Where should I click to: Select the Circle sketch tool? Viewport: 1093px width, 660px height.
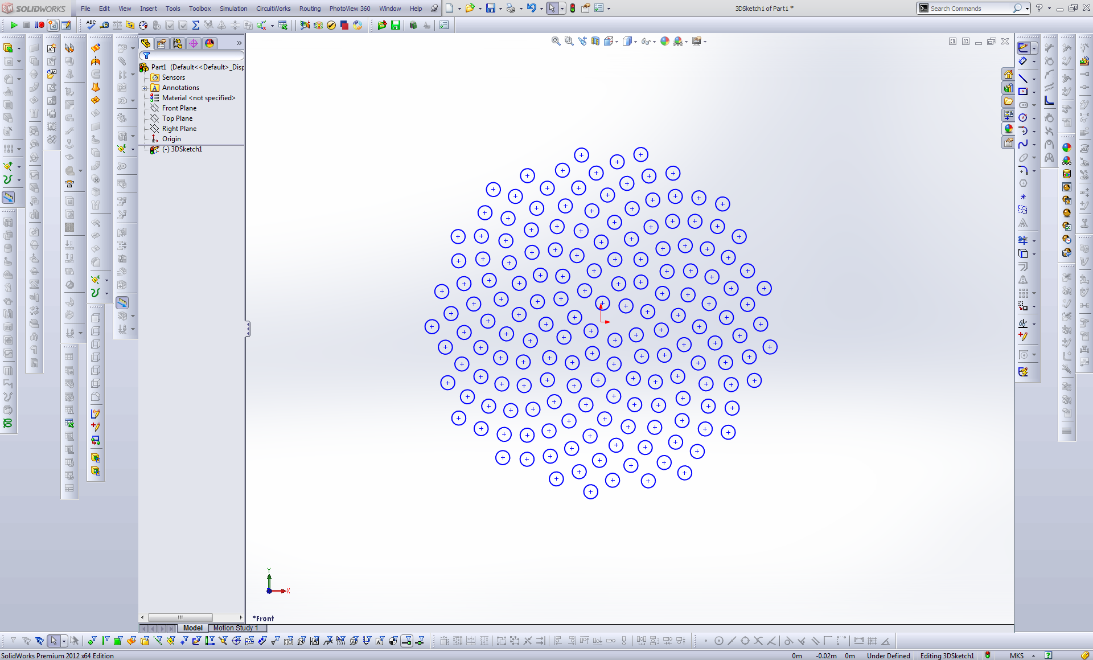(1024, 118)
